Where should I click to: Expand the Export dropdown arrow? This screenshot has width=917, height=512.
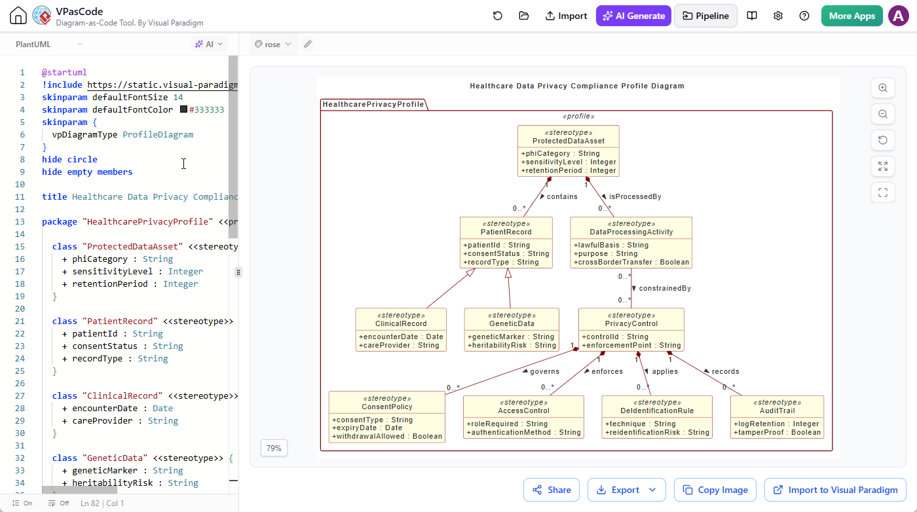tap(652, 490)
